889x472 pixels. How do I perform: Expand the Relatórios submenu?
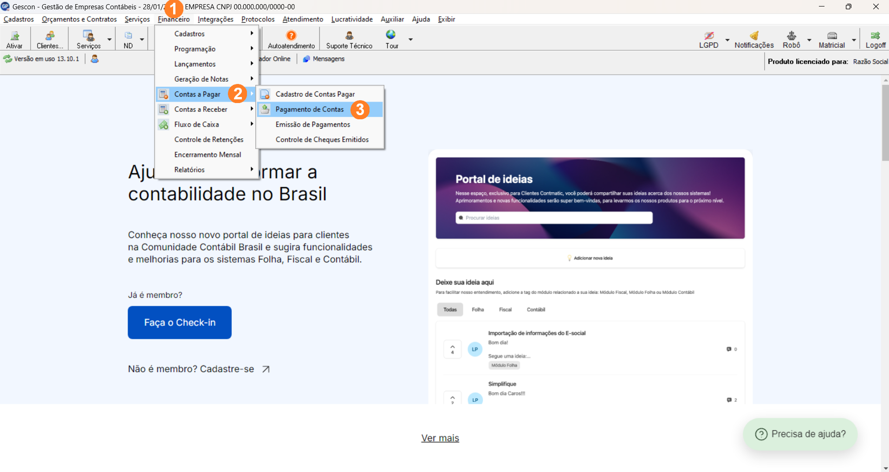[207, 170]
